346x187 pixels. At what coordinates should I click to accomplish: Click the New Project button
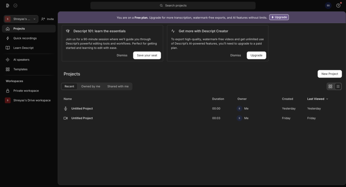click(329, 74)
